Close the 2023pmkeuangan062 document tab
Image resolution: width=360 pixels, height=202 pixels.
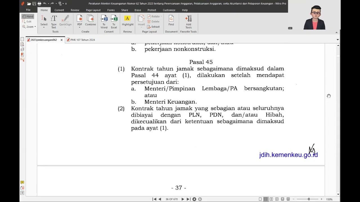(61, 40)
